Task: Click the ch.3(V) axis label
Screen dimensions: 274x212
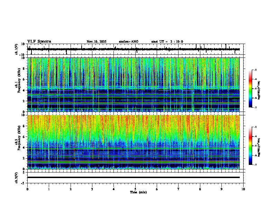Action: coord(17,178)
